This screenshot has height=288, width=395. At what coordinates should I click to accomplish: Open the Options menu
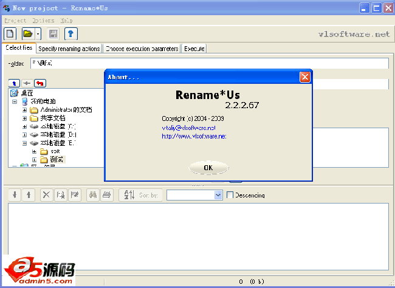(x=43, y=21)
